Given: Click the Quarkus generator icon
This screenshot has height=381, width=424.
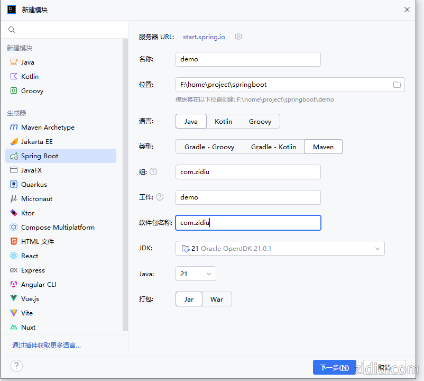Looking at the screenshot, I should coord(14,185).
